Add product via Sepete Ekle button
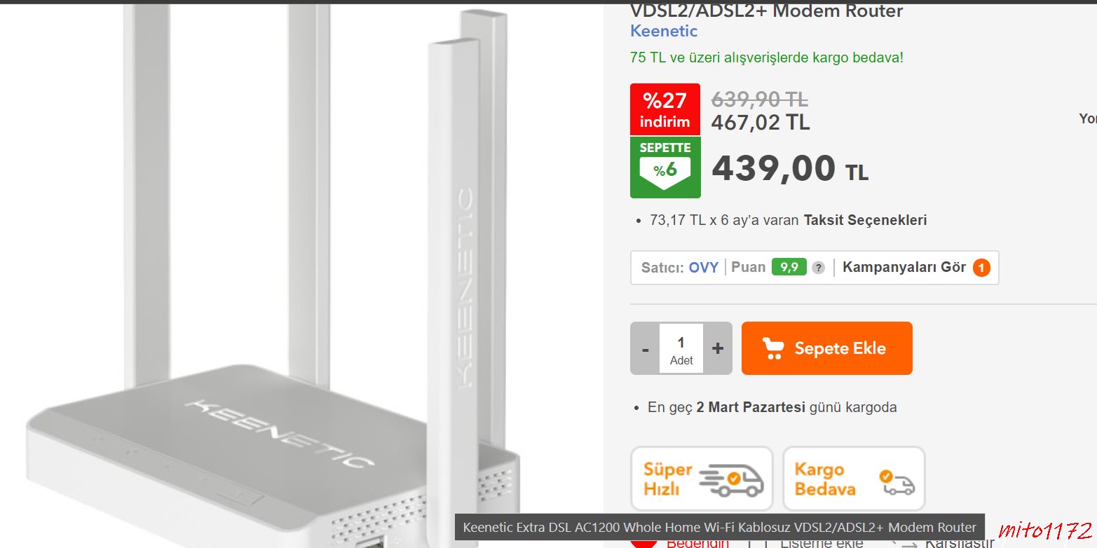Image resolution: width=1097 pixels, height=548 pixels. 827,348
